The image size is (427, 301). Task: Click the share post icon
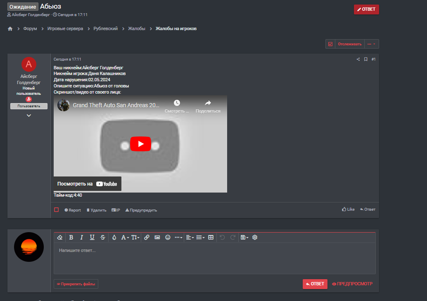(358, 59)
